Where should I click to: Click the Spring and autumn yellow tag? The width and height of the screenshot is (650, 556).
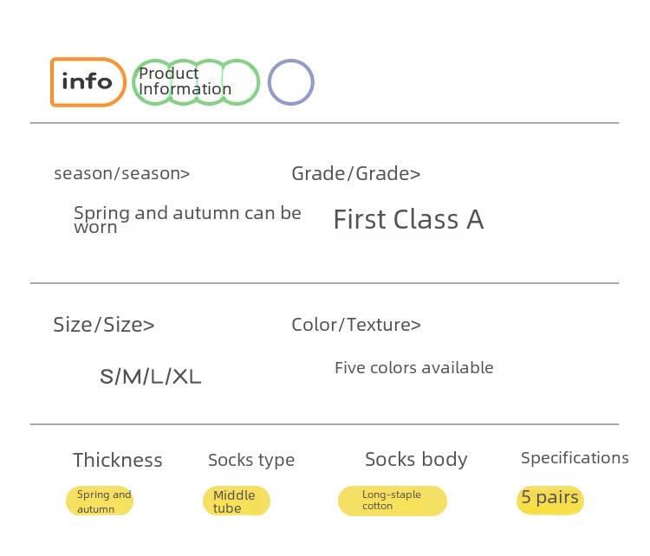coord(100,501)
